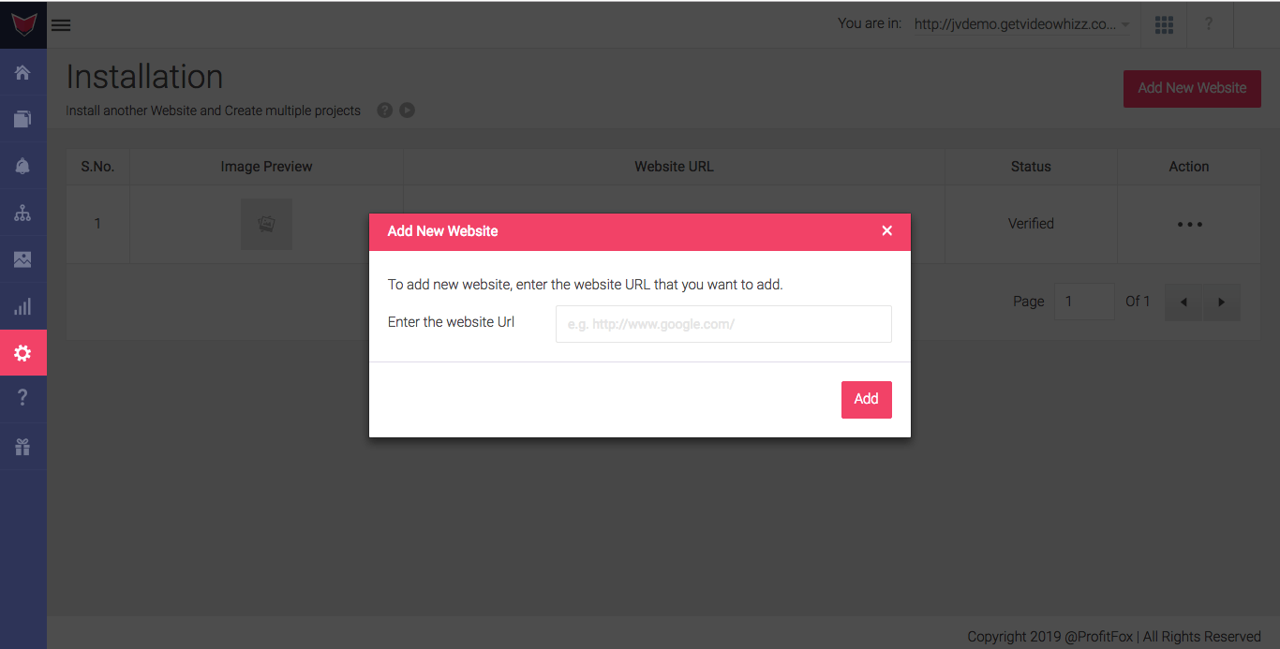Open the question mark sidebar icon
Viewport: 1280px width, 649px height.
[x=22, y=399]
